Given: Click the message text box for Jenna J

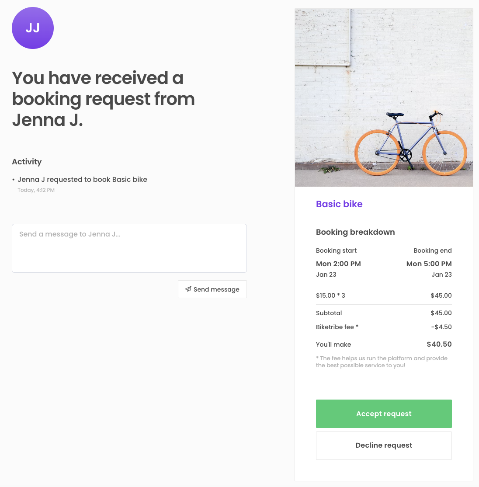Looking at the screenshot, I should tap(129, 248).
